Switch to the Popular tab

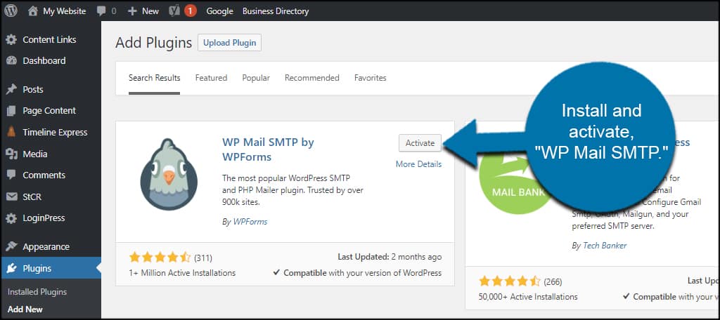[256, 78]
